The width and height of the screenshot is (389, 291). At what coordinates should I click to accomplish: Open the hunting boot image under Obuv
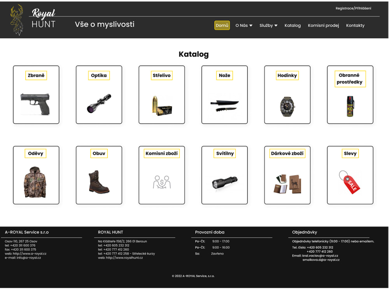[99, 182]
